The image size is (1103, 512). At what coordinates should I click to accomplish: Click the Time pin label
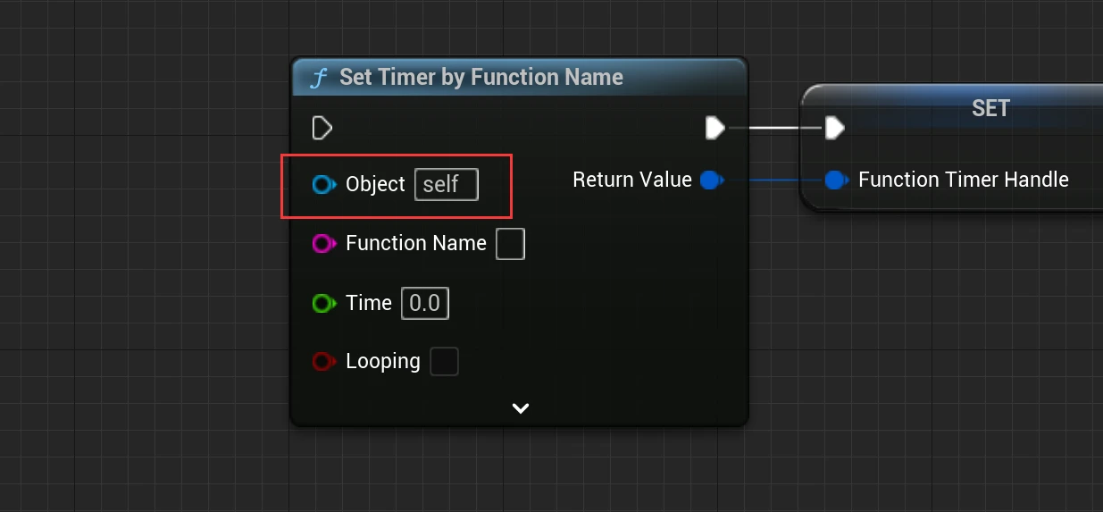tap(369, 303)
